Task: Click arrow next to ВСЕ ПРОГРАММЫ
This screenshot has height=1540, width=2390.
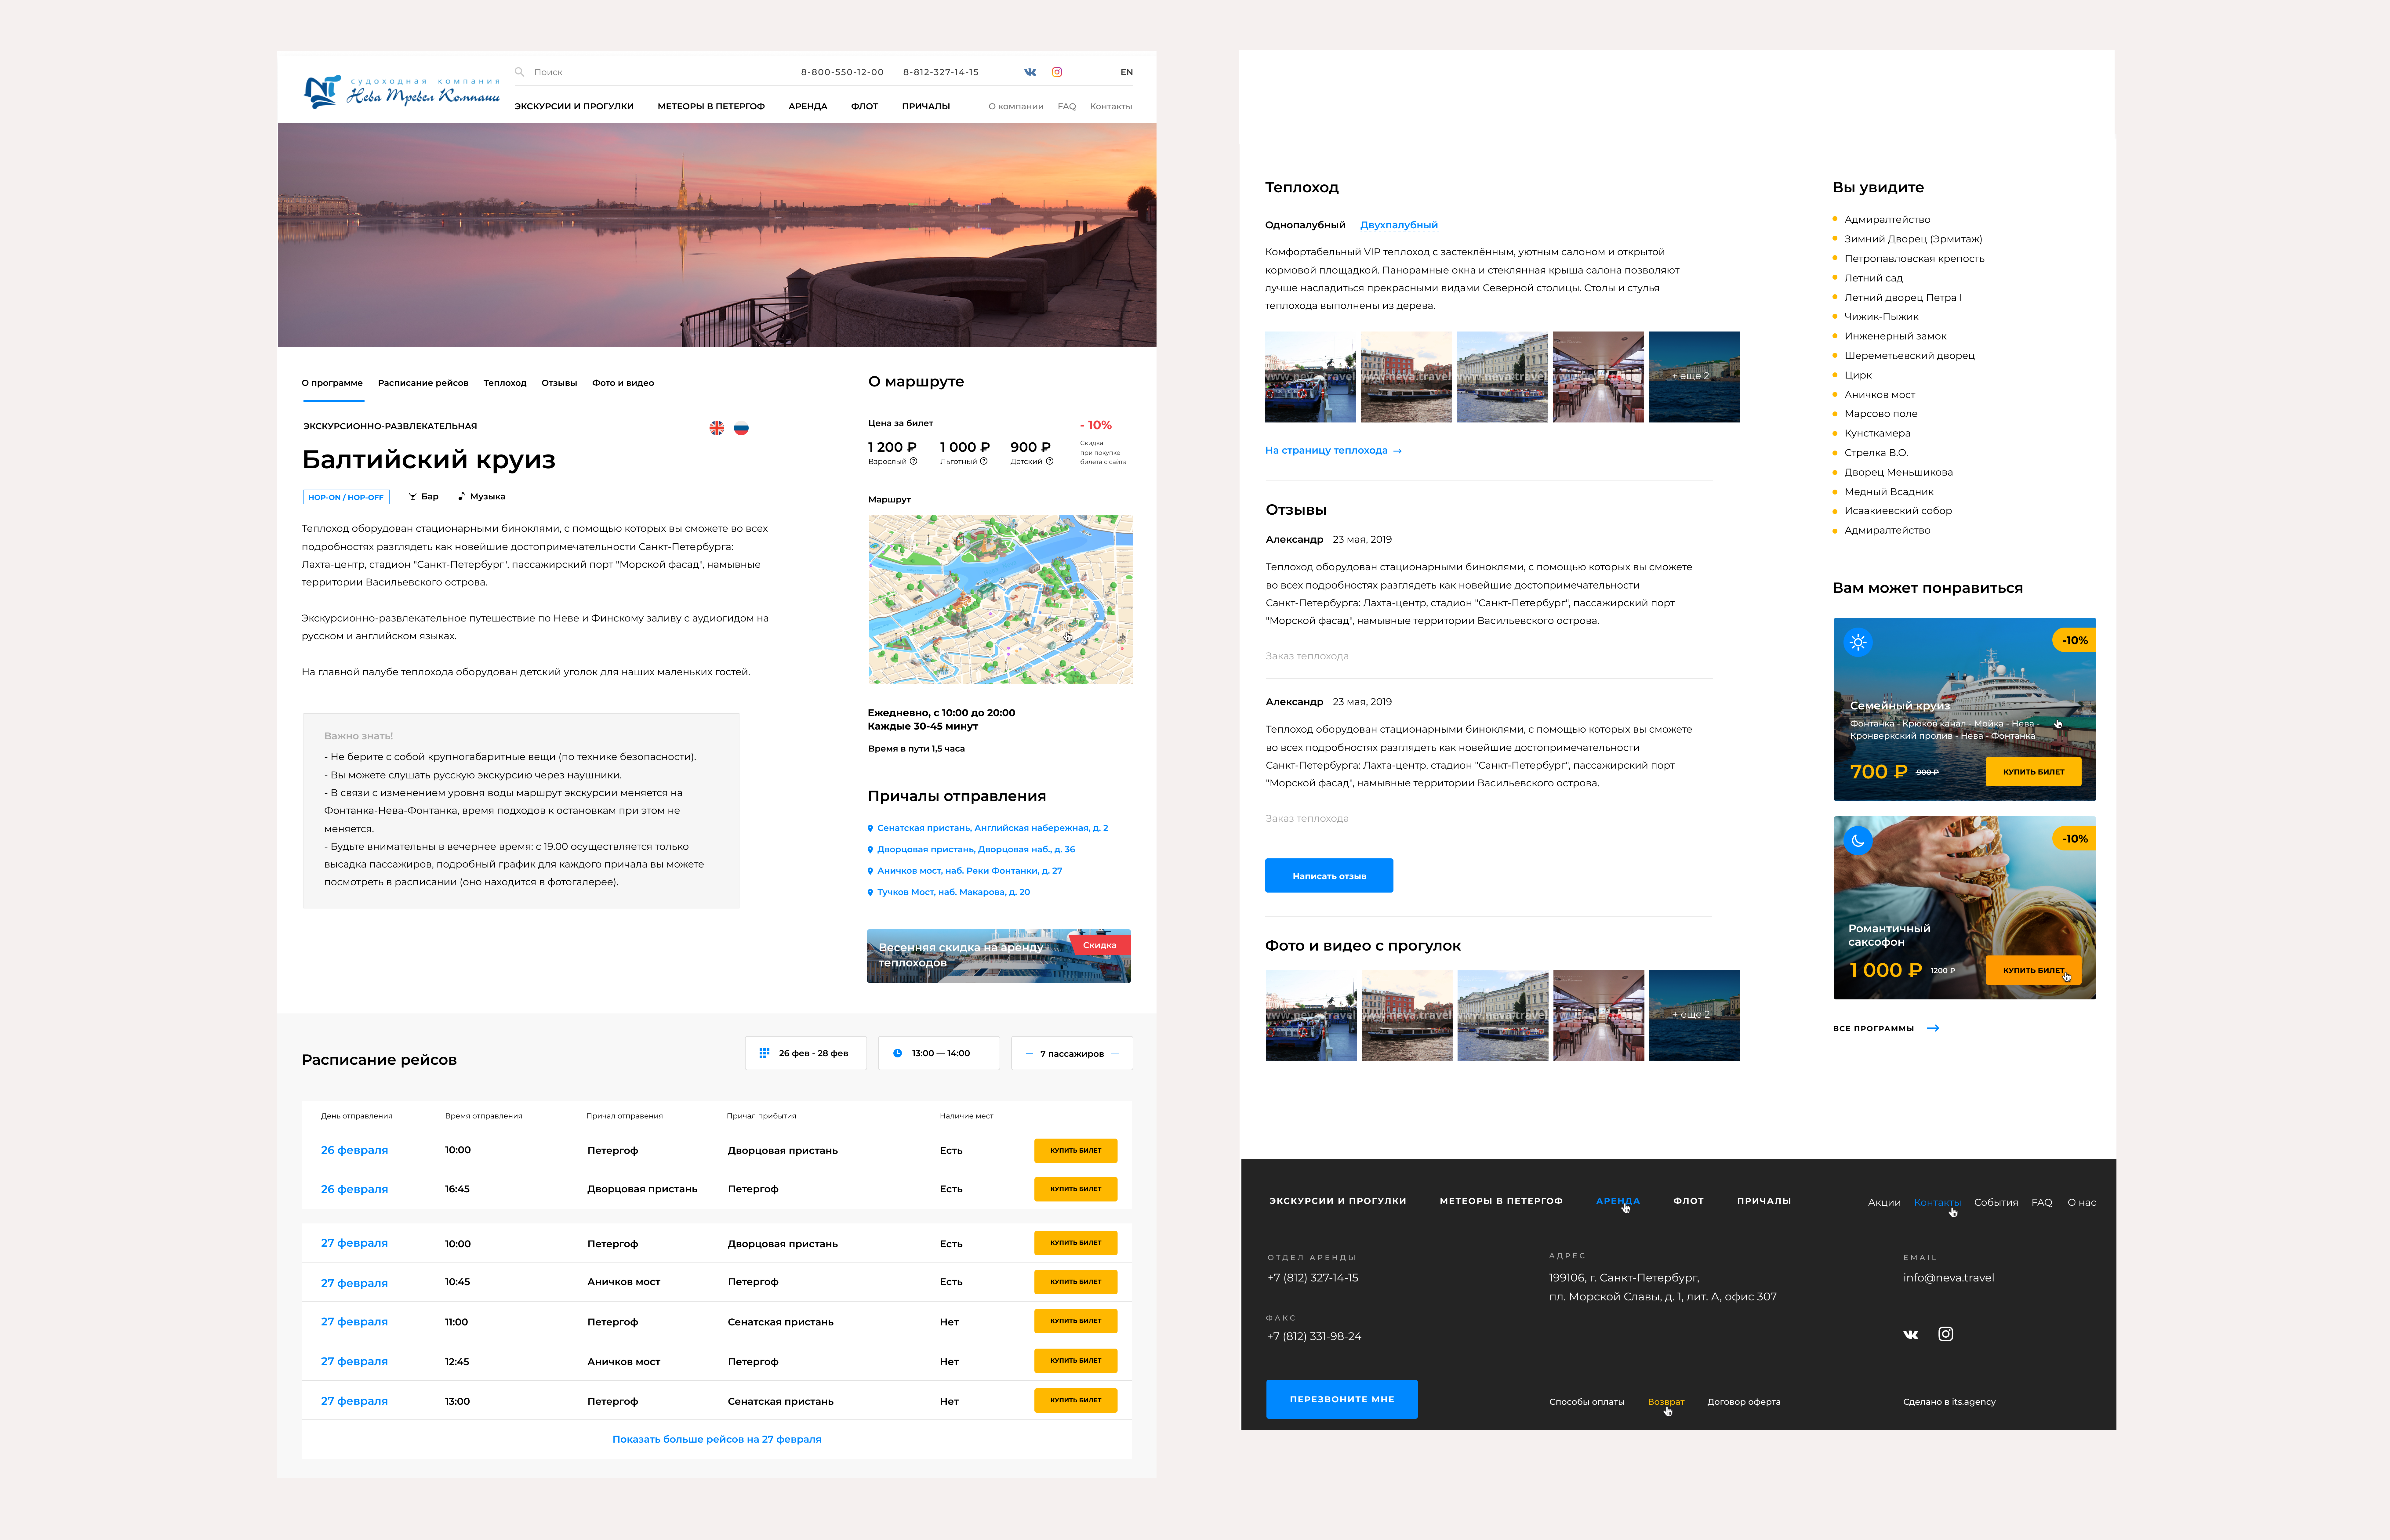Action: [1933, 1028]
